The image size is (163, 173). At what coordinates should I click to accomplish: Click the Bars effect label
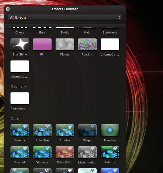pos(42,33)
